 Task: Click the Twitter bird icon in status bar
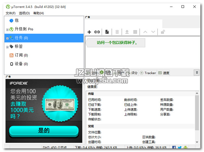coord(180,147)
